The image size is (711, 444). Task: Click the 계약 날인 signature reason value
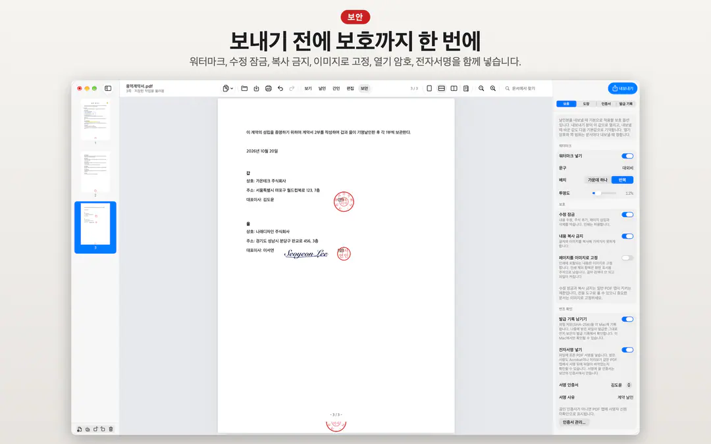tap(625, 397)
